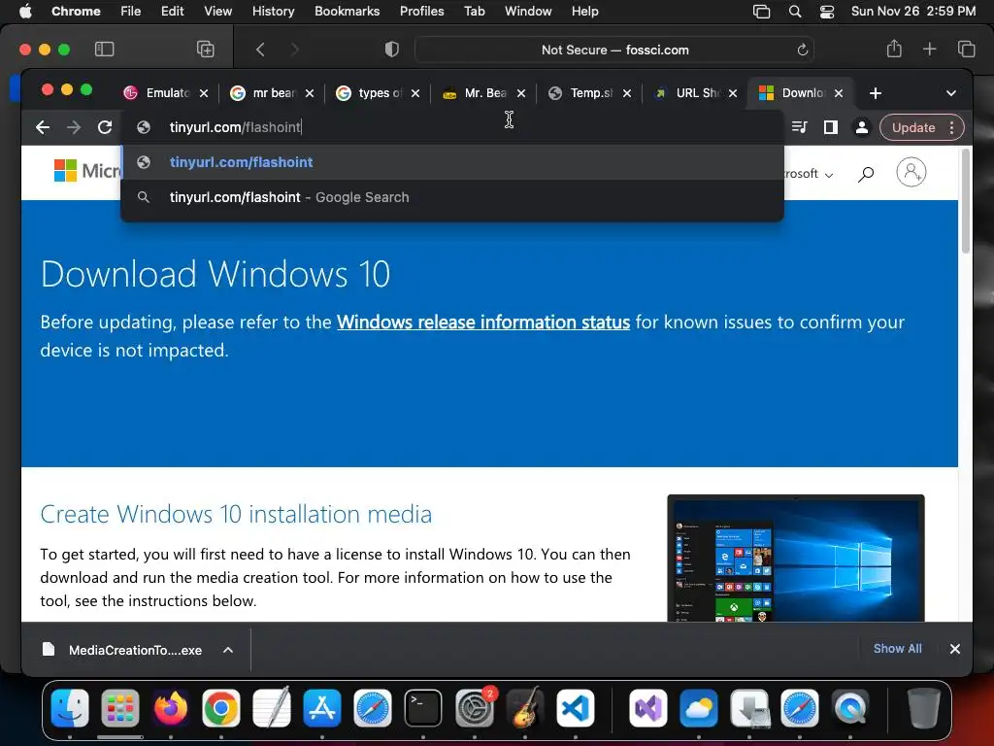Click Safari privacy shield icon

(392, 50)
